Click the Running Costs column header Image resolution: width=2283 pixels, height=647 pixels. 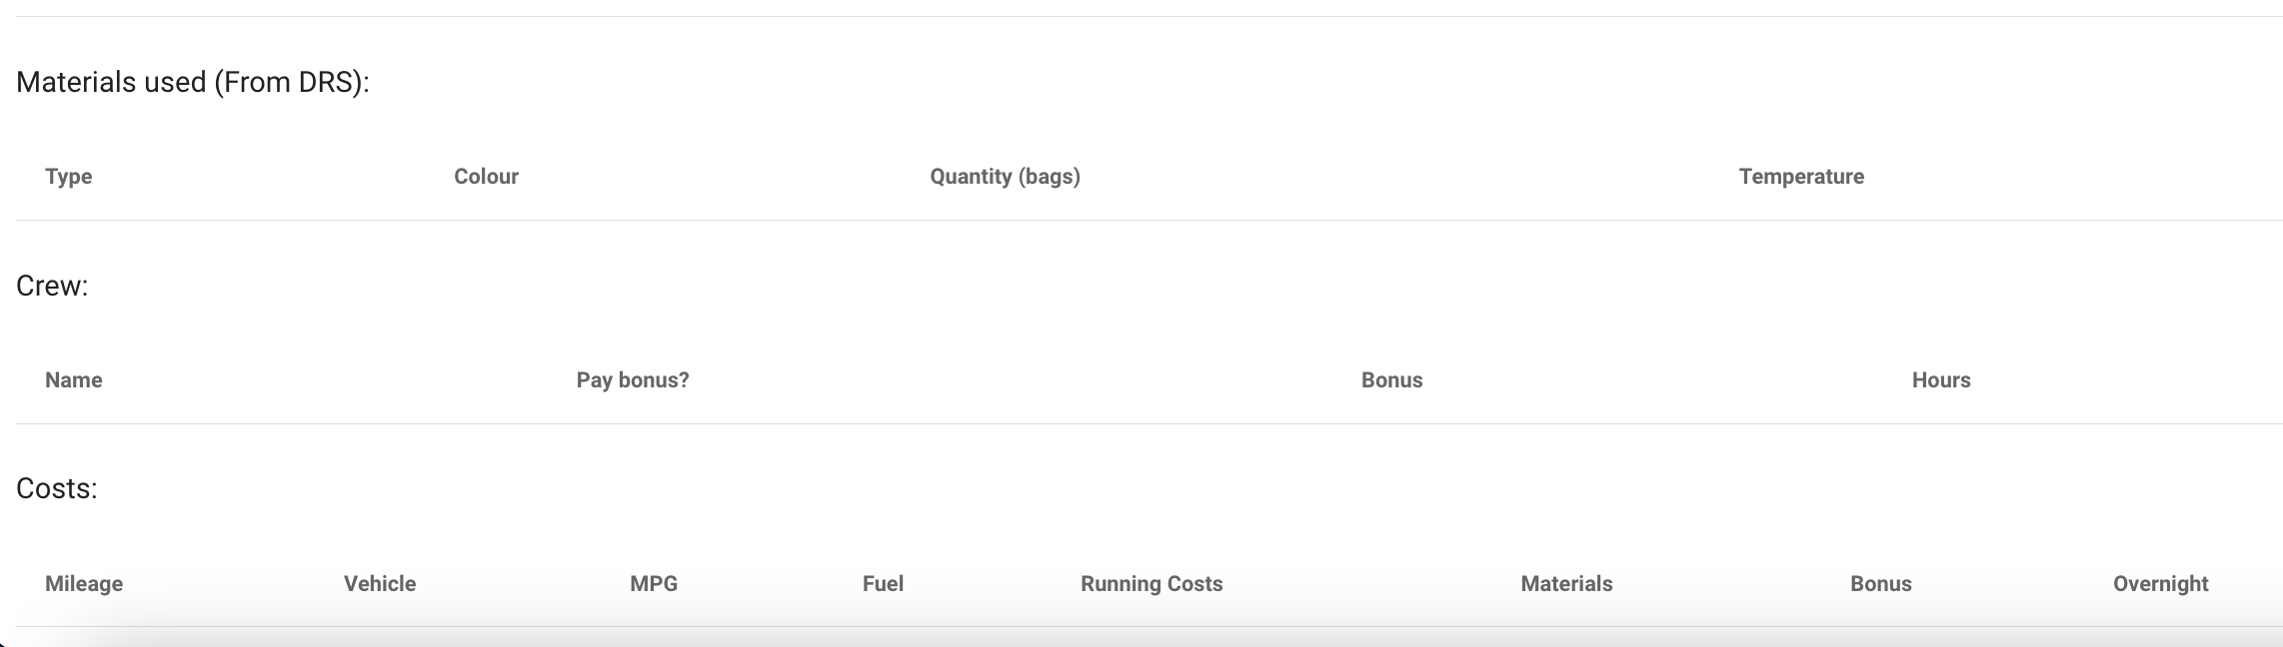(1151, 584)
